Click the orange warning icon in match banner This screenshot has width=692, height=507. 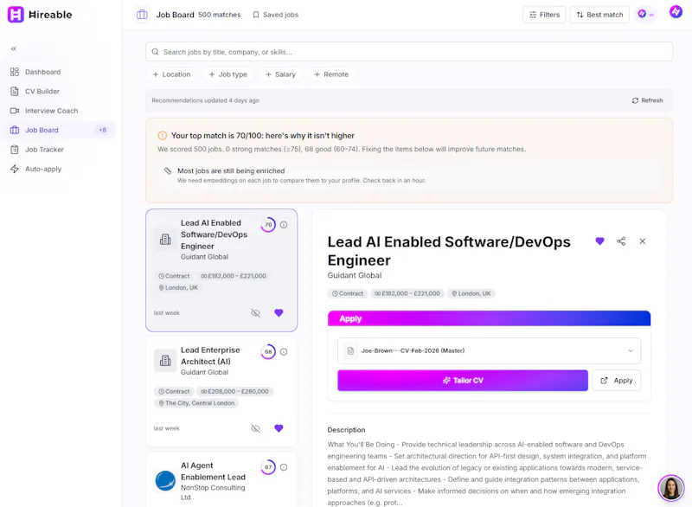point(163,136)
